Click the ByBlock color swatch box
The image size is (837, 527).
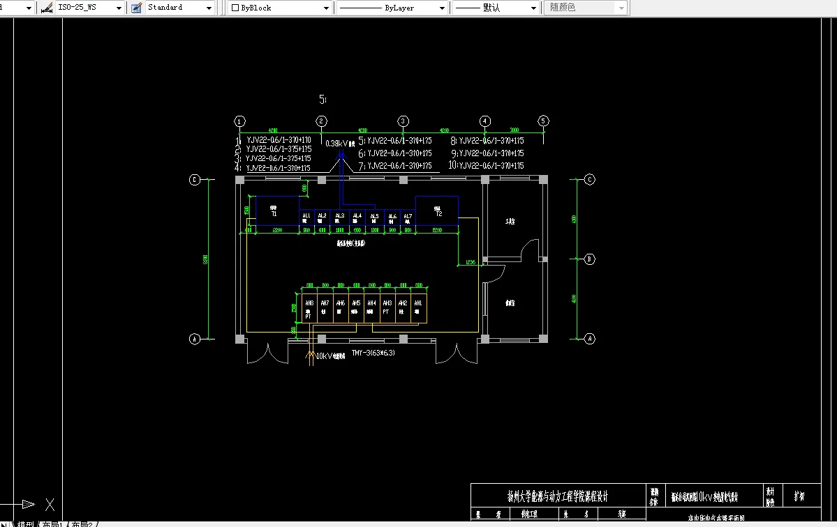(x=235, y=8)
